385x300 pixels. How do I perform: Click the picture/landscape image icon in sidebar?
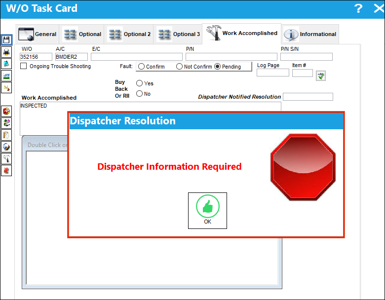pos(6,76)
